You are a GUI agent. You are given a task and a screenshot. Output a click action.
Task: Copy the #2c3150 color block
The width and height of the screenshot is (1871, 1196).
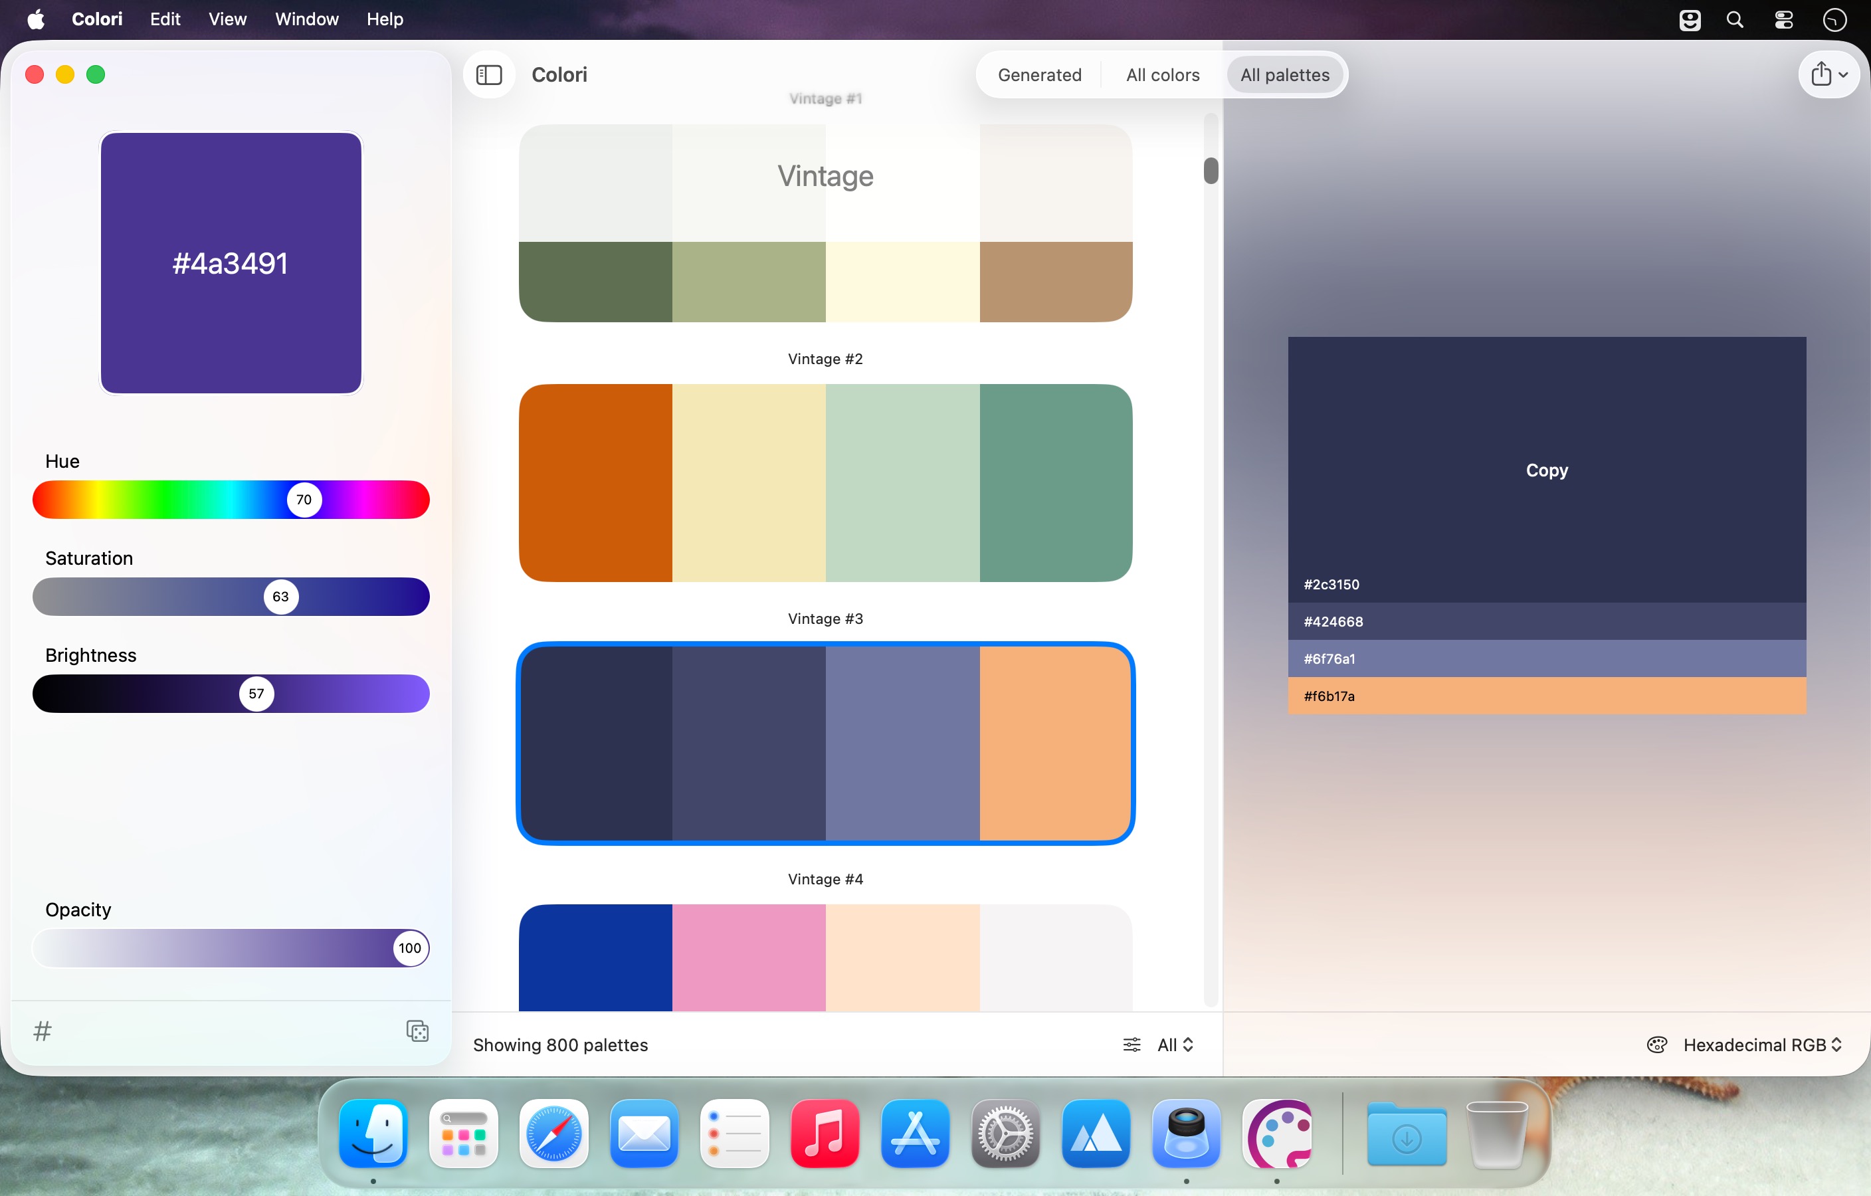(1546, 469)
